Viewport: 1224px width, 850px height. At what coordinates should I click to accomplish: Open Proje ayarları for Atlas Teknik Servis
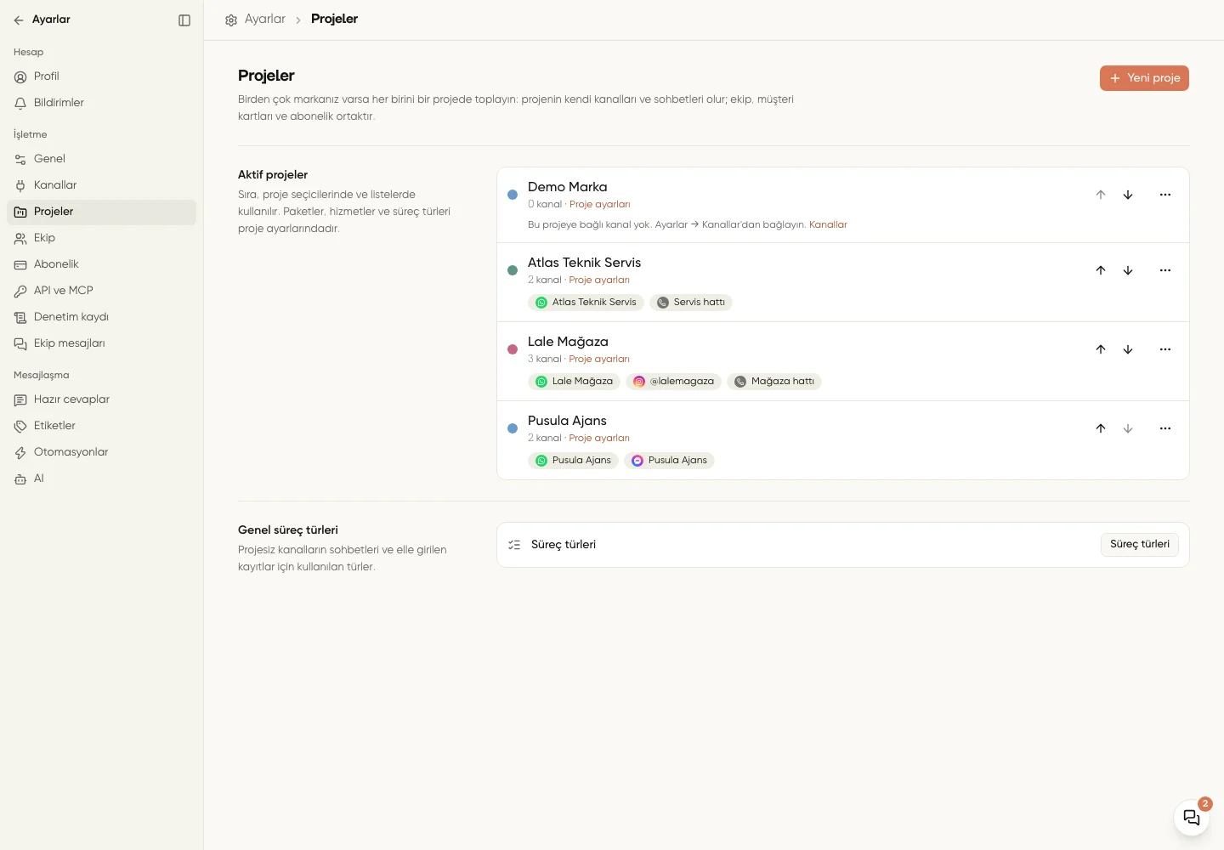click(599, 280)
